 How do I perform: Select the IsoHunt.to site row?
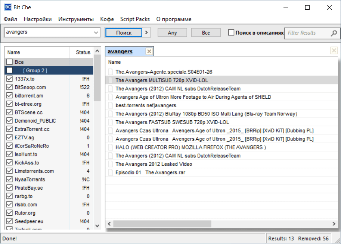[x=49, y=154]
